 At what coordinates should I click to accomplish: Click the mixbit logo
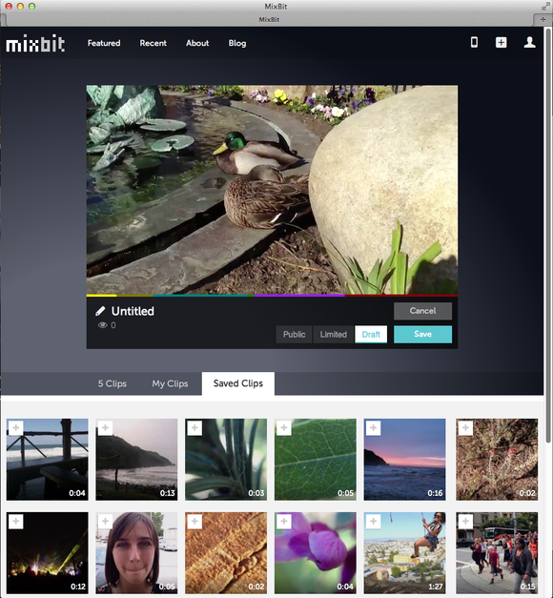coord(35,44)
